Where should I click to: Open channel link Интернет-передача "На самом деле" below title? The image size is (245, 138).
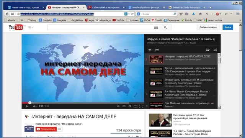coord(59,124)
